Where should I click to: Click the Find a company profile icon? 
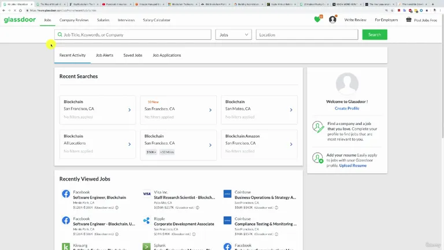(318, 127)
